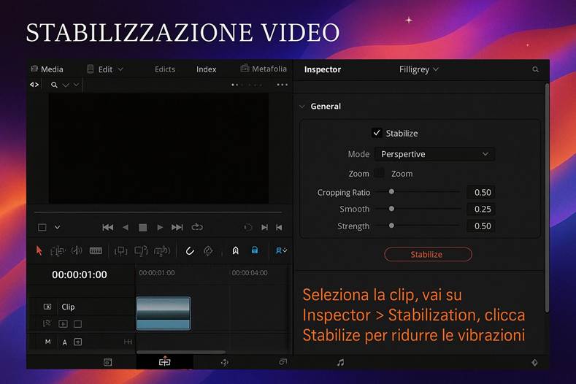Open the Color page at the bottom
Image resolution: width=576 pixels, height=384 pixels.
pos(283,362)
